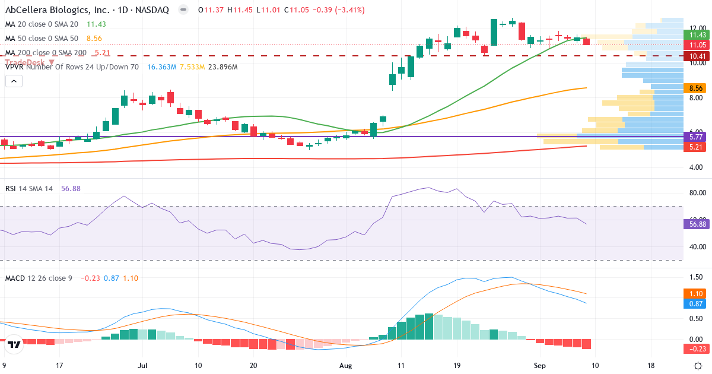Select the MA 200 close SMA 200 legend

click(46, 53)
